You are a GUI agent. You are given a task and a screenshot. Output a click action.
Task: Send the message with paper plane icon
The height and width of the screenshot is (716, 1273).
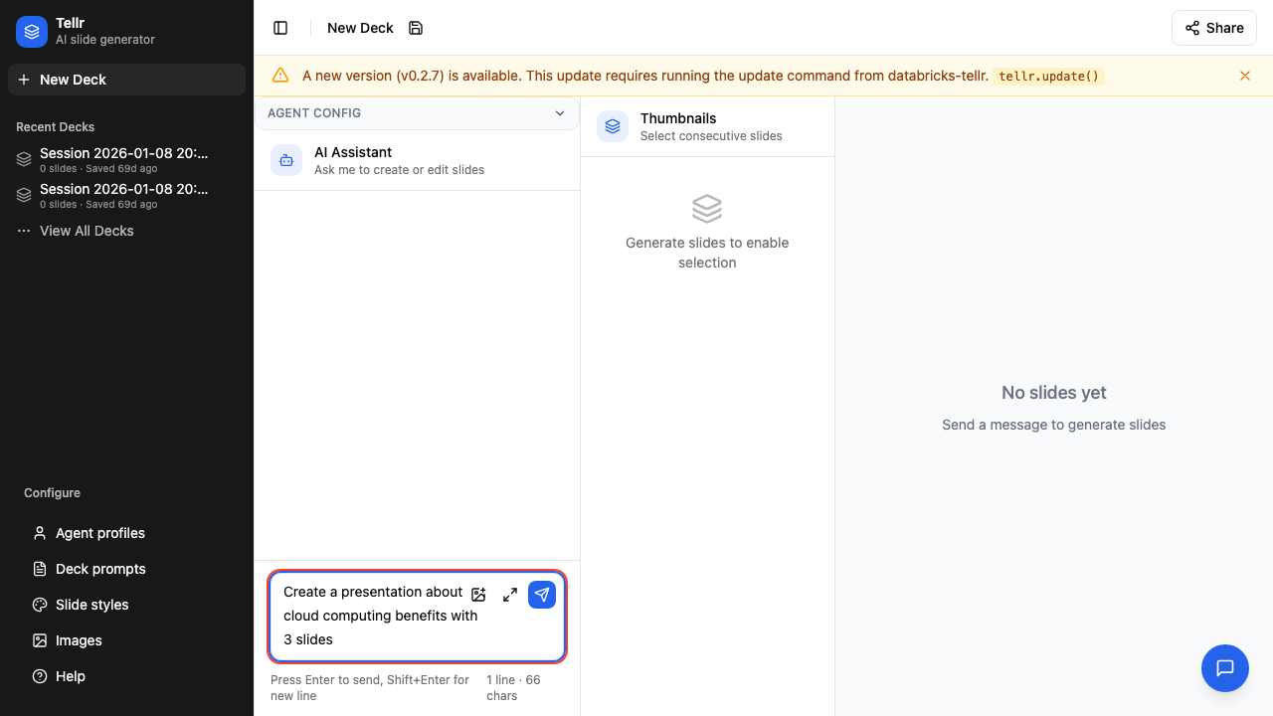point(542,595)
